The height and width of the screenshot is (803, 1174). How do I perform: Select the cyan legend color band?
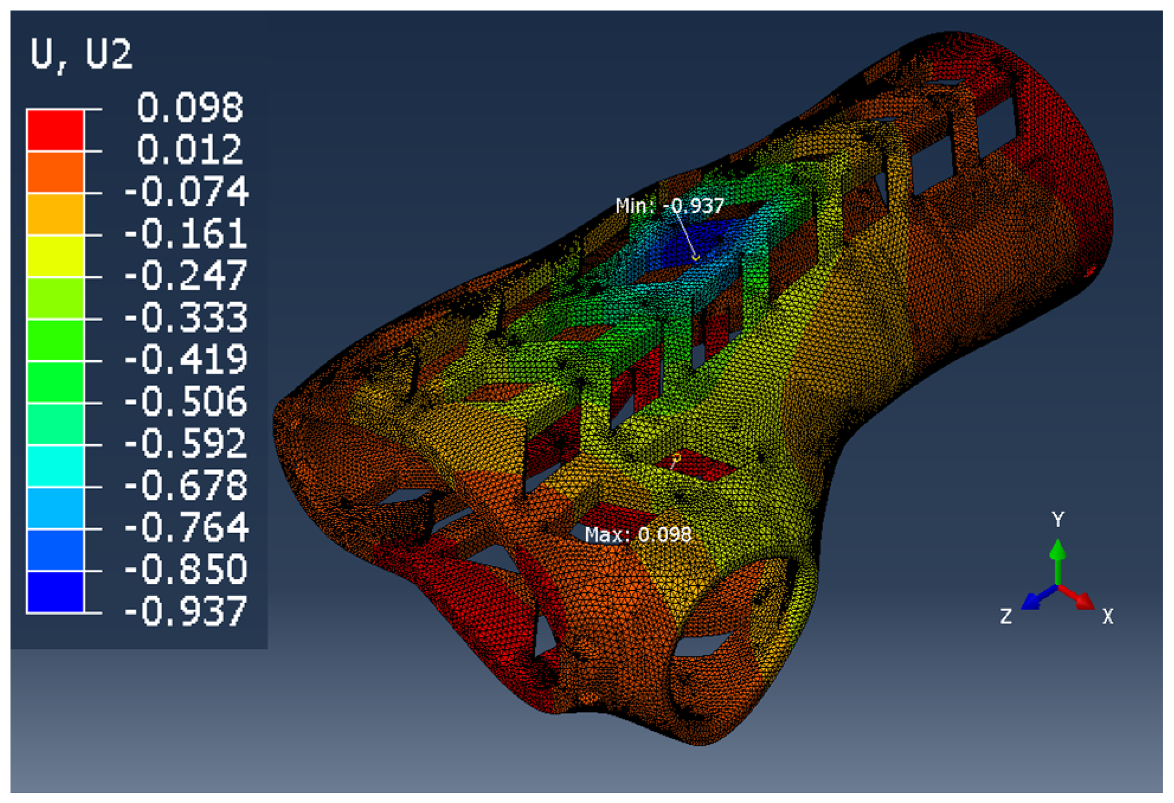pyautogui.click(x=55, y=466)
